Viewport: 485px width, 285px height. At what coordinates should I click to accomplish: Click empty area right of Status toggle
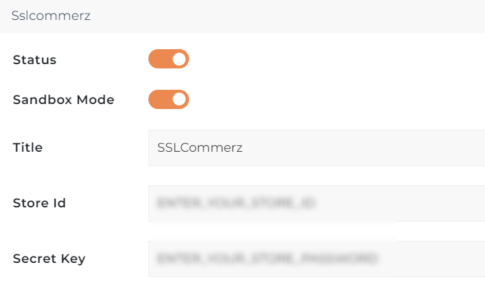tap(321, 59)
